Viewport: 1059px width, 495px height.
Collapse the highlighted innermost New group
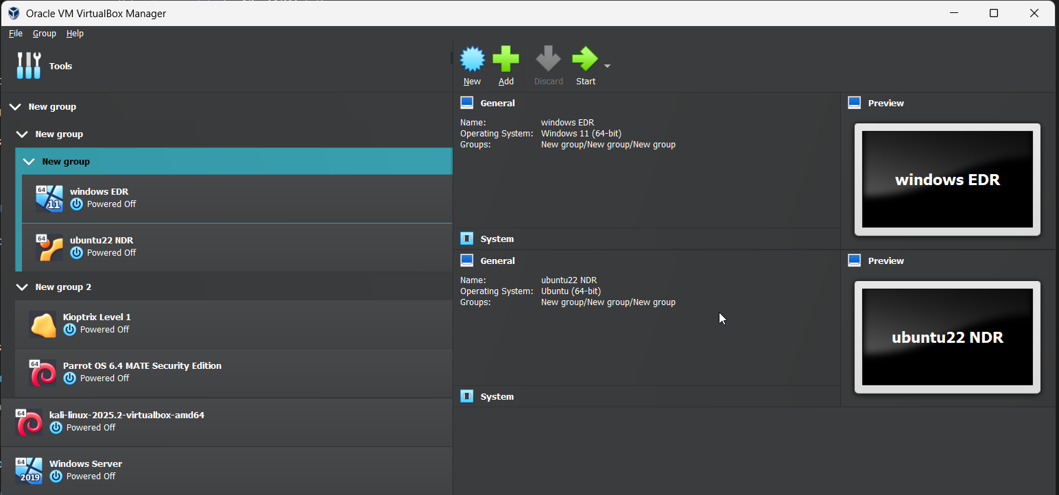tap(29, 162)
